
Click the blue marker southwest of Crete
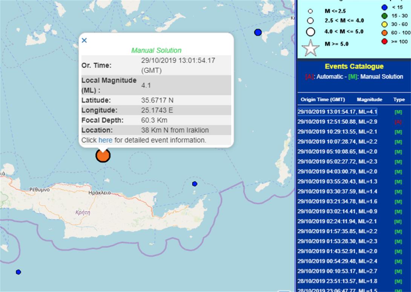pos(18,272)
